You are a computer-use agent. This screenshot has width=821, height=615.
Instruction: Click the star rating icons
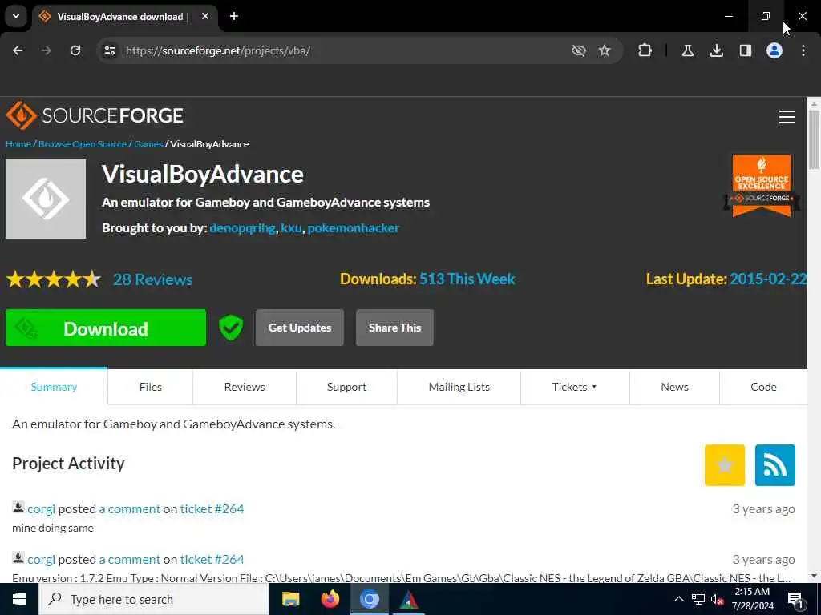tap(54, 279)
